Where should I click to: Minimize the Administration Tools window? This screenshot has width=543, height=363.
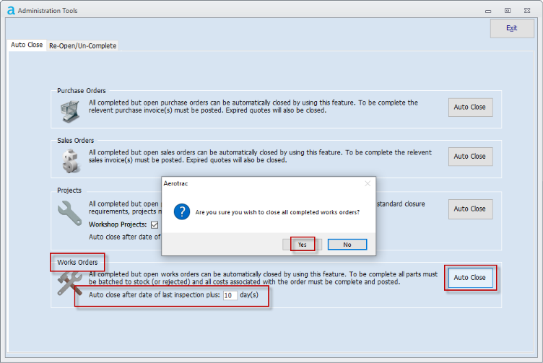(487, 10)
